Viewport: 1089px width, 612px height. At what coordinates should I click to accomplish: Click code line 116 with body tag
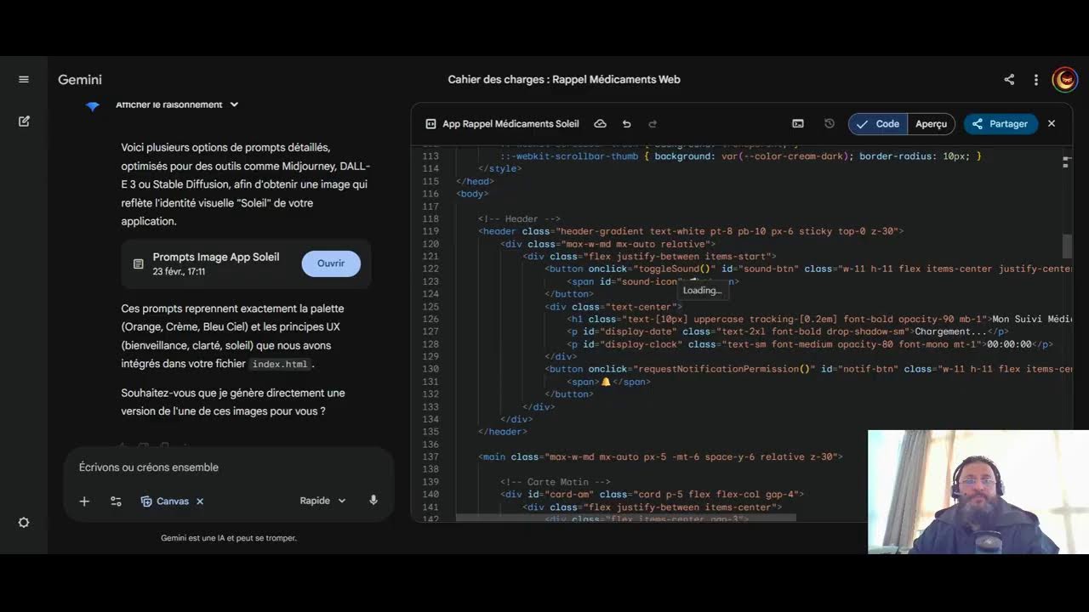click(472, 194)
